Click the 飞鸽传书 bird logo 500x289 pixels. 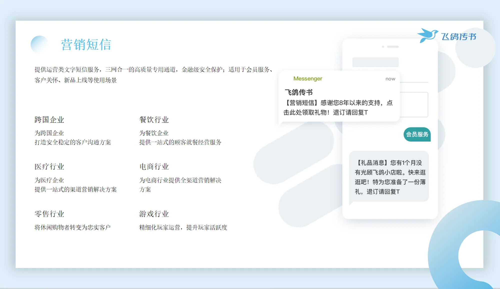[x=428, y=35]
